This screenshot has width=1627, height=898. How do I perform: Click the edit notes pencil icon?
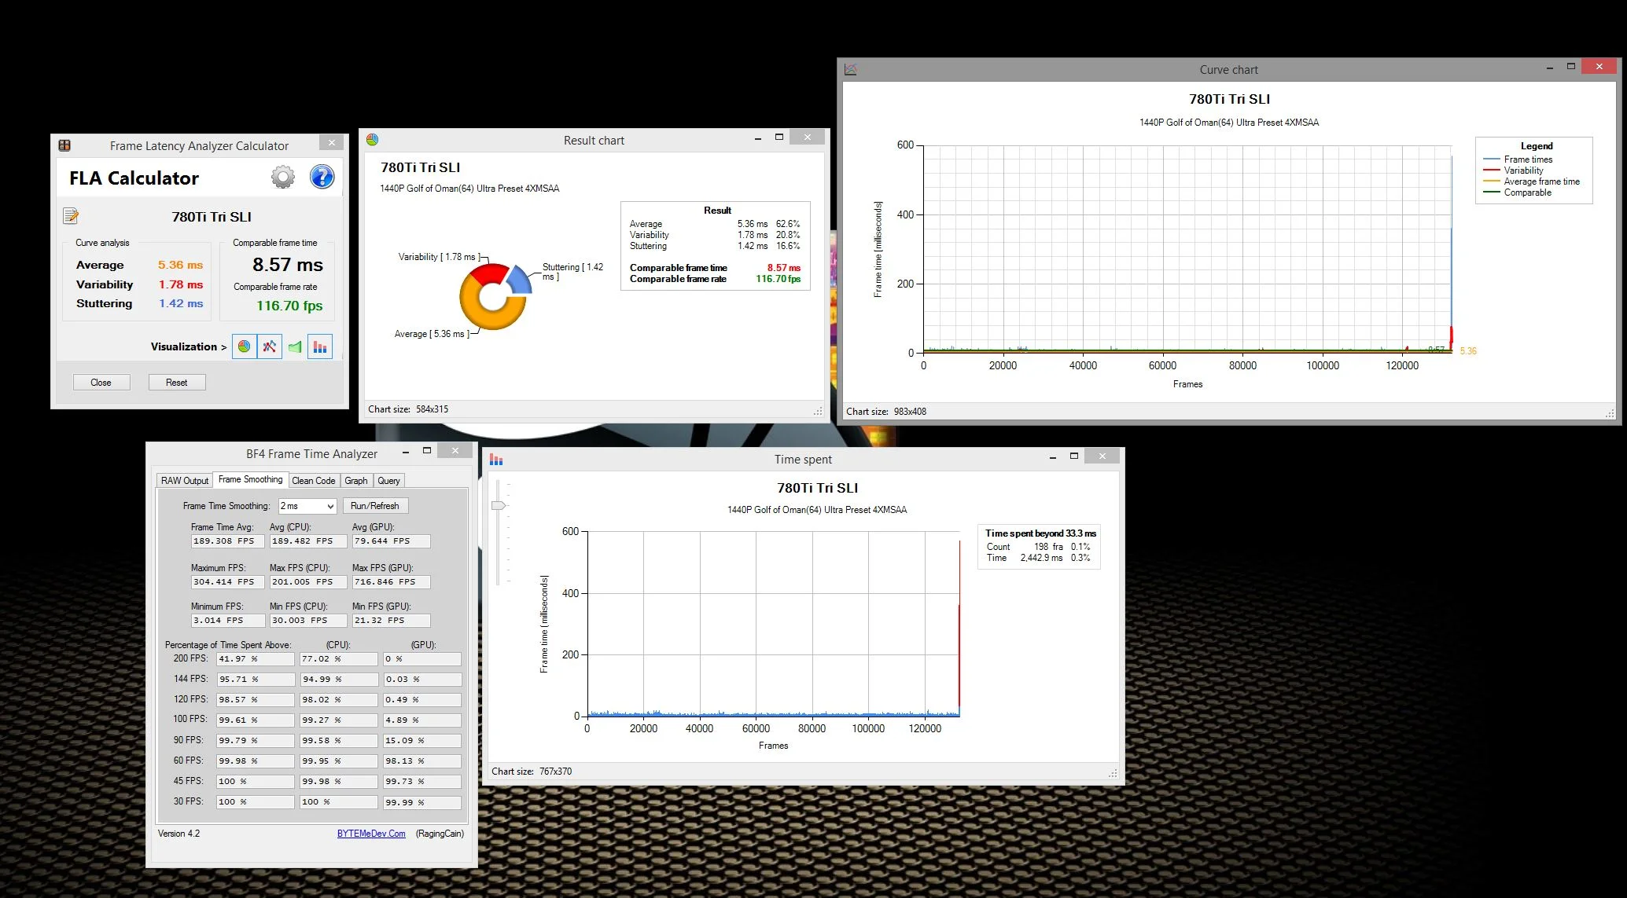coord(71,216)
